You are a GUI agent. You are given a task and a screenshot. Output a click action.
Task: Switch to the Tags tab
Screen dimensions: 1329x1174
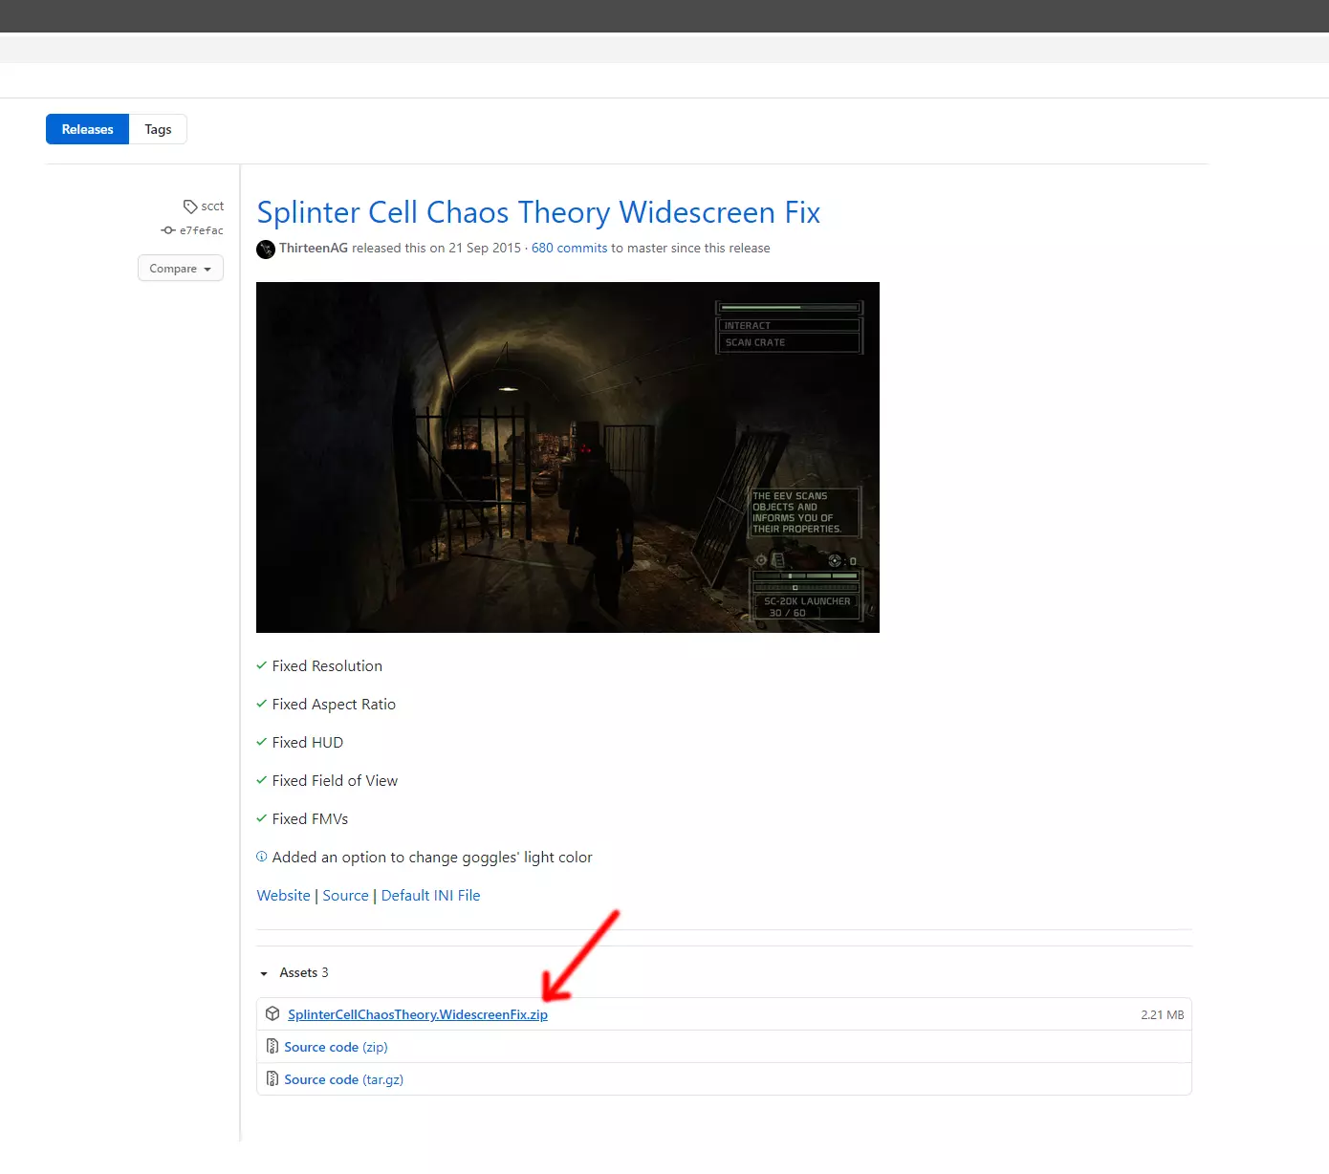[158, 129]
